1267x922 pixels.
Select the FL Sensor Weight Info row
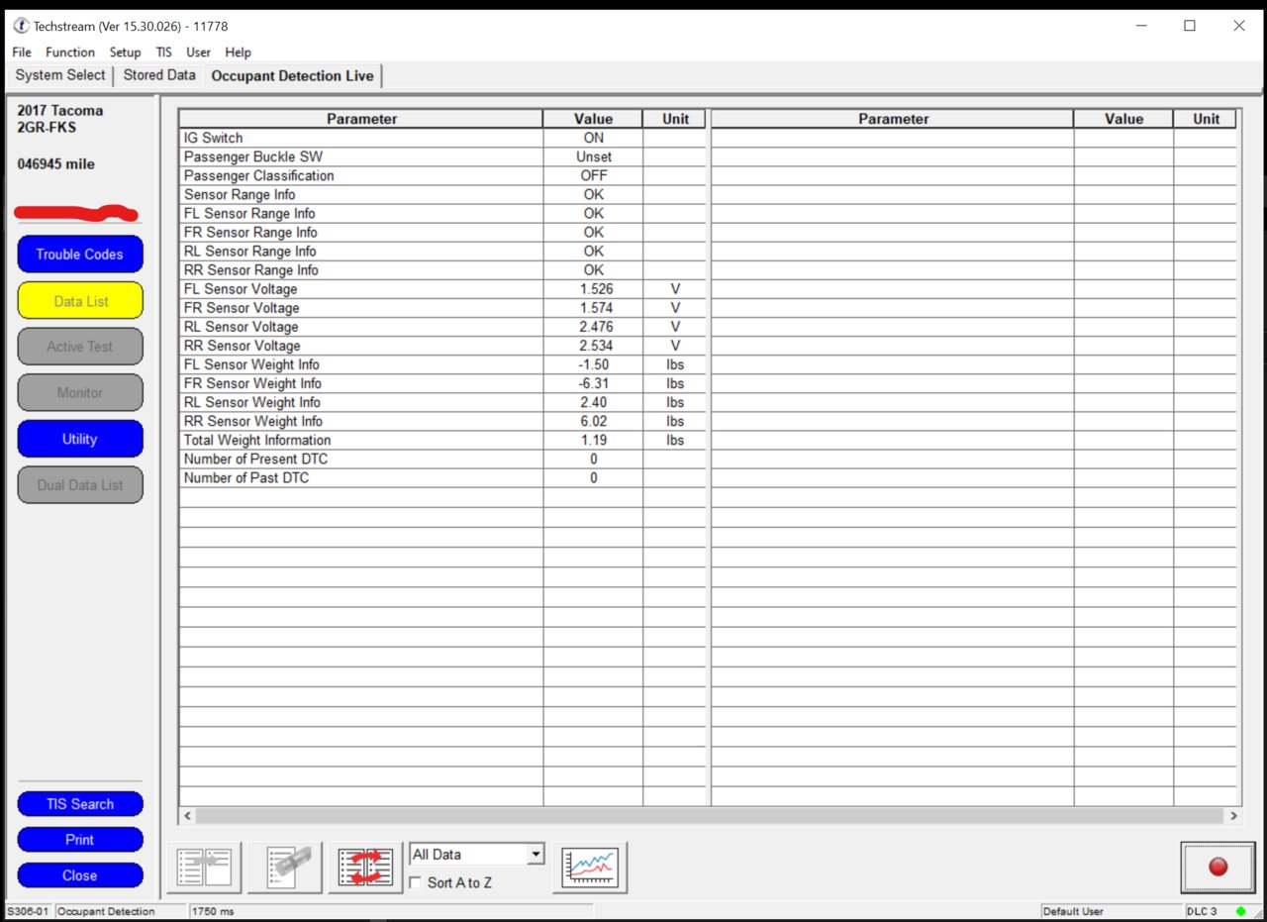[442, 364]
